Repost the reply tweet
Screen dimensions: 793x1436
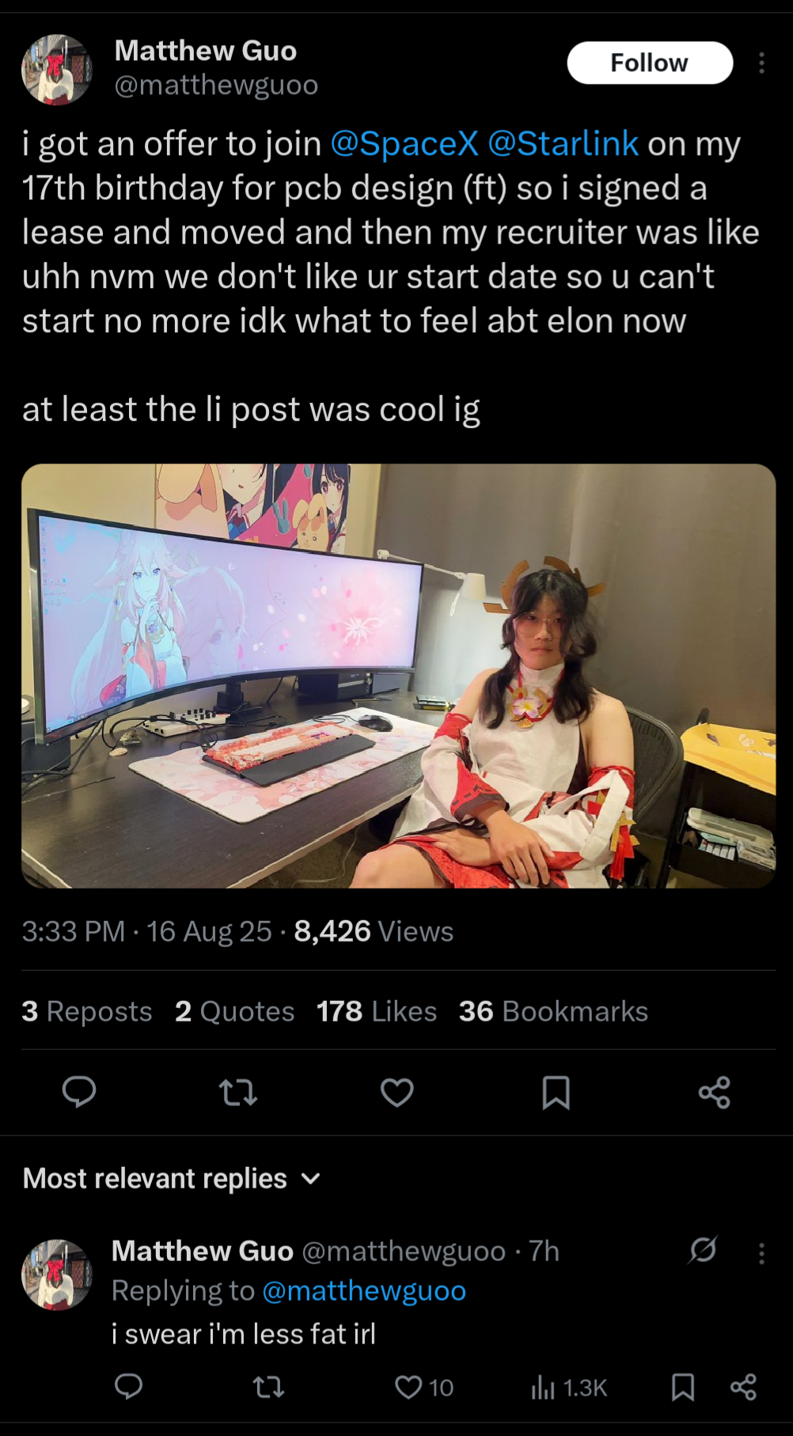click(268, 1387)
